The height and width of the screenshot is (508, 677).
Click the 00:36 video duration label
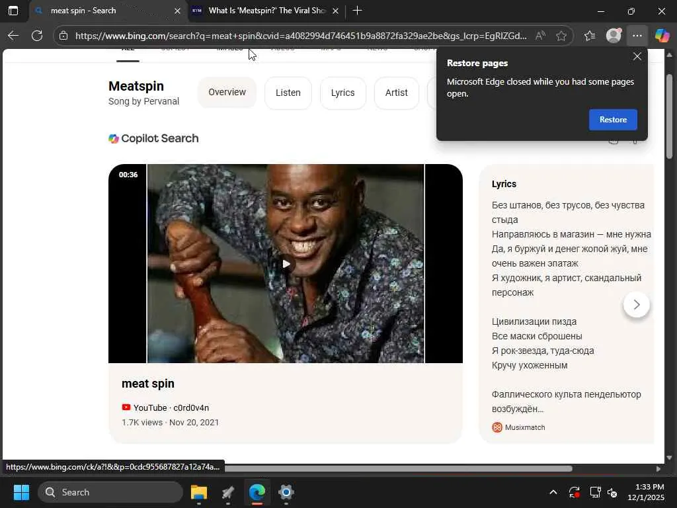coord(128,175)
